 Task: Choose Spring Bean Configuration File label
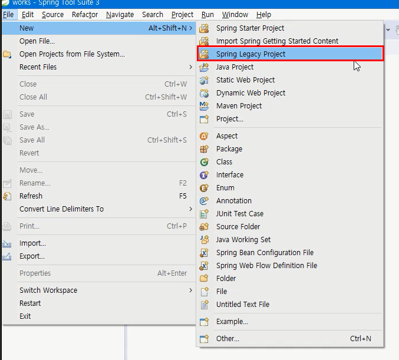click(265, 253)
